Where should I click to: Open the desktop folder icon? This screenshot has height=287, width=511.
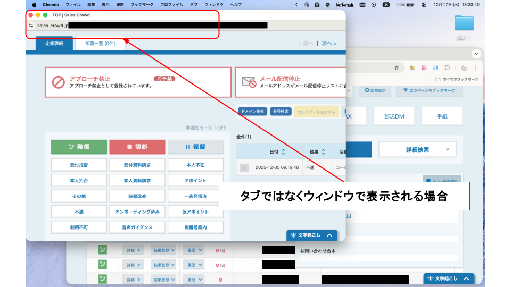point(464,24)
